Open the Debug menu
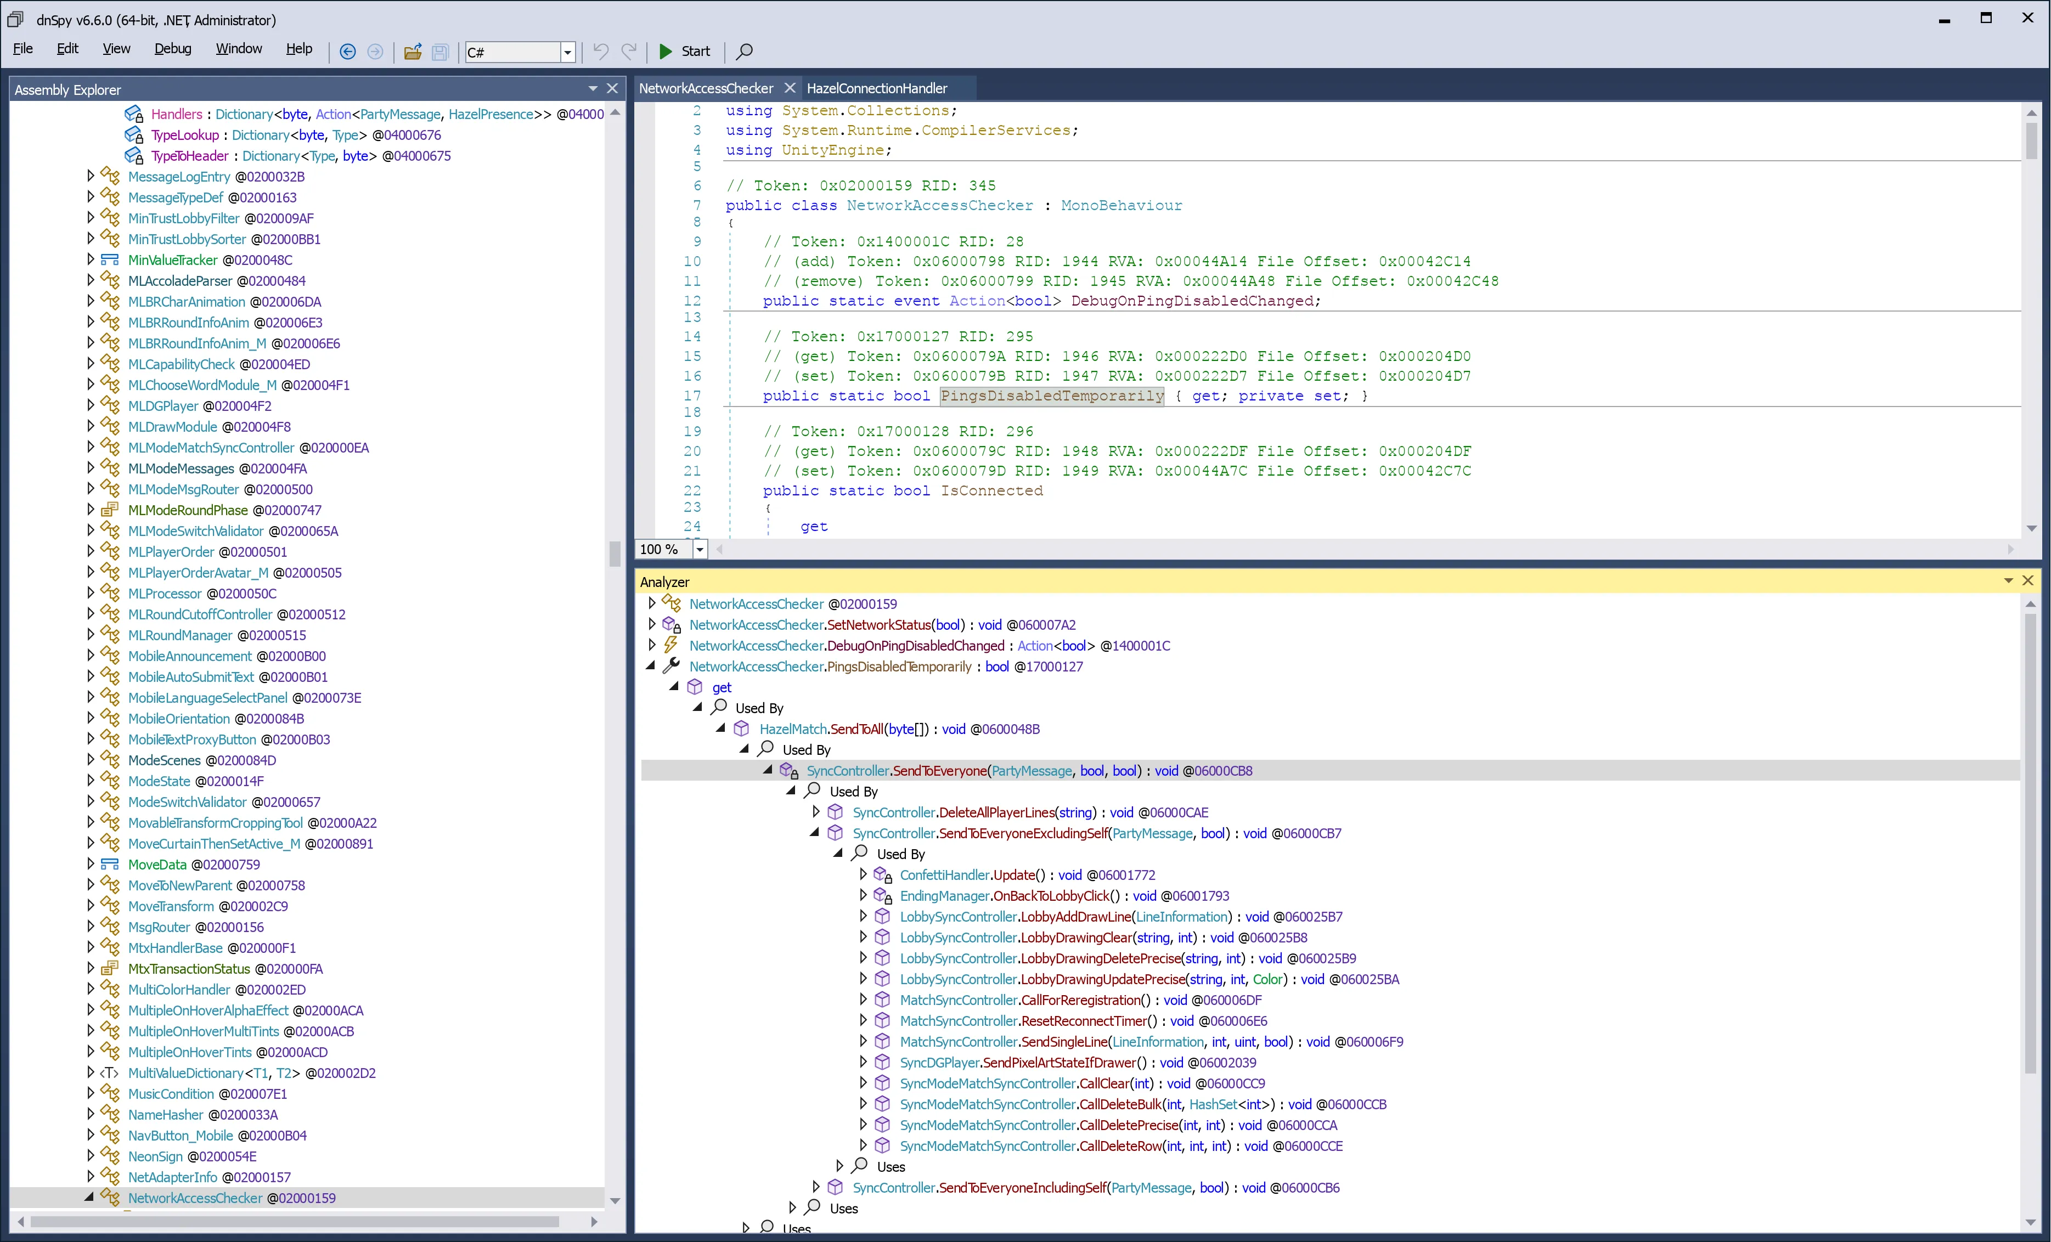 pyautogui.click(x=173, y=49)
